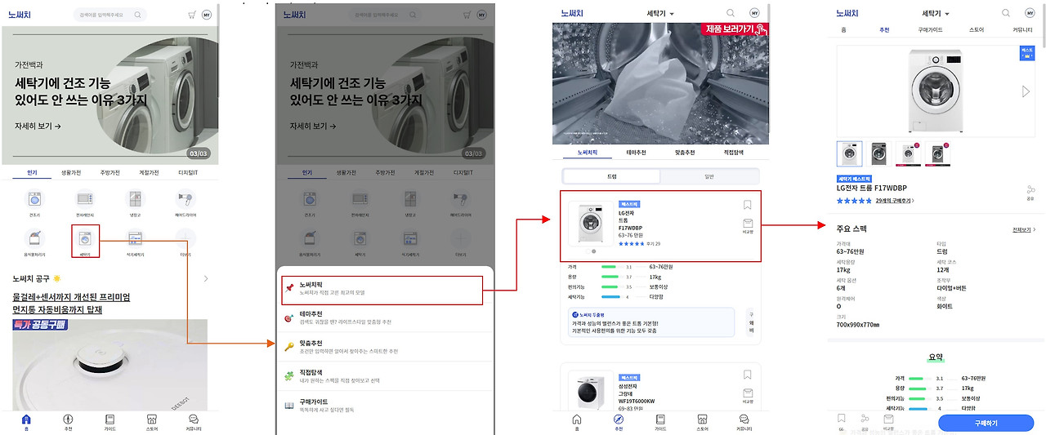Click 제품 보러가기 banner button
The image size is (1046, 435).
pos(736,29)
